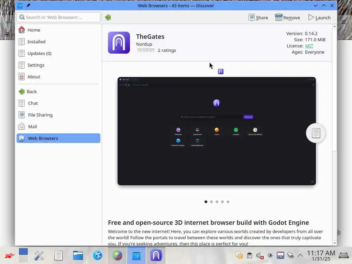The width and height of the screenshot is (352, 264).
Task: Select the Web Browsers category
Action: (x=58, y=138)
